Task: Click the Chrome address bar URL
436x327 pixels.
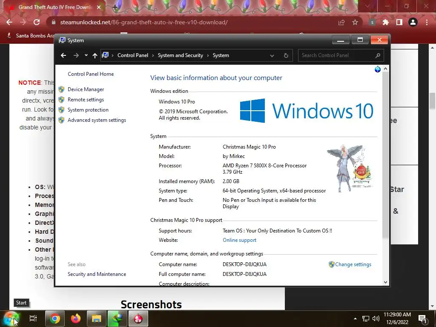Action: point(144,22)
